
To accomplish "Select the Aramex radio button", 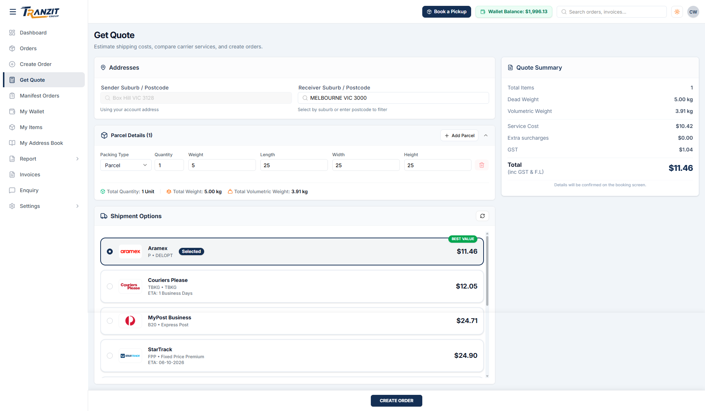I will 110,252.
